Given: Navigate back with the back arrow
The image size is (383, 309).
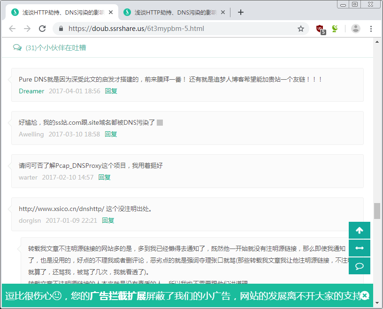Looking at the screenshot, I should click(12, 28).
